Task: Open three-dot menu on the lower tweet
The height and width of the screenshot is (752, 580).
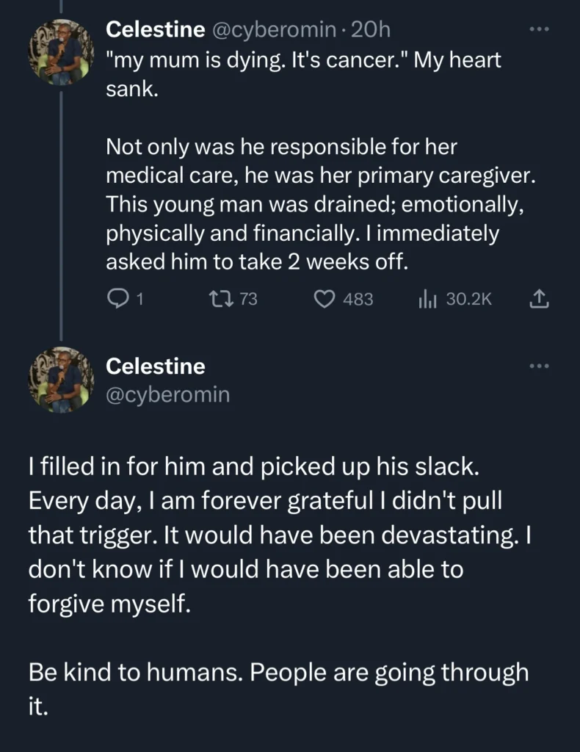Action: point(539,366)
